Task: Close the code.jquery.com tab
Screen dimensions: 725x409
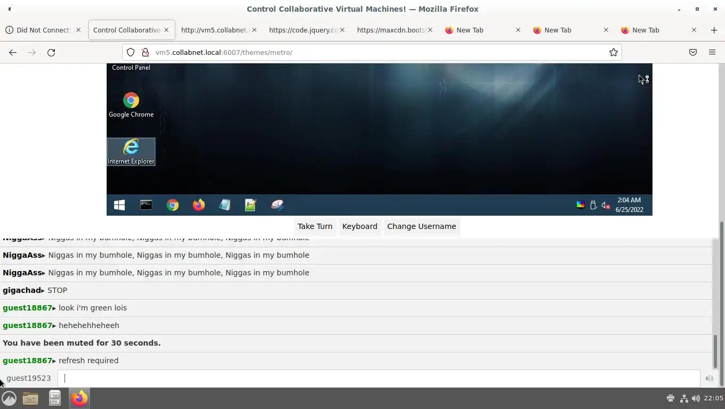Action: coord(342,30)
